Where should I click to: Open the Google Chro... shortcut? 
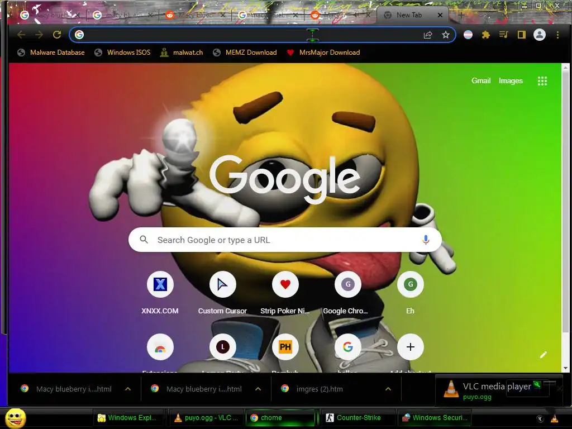pos(347,292)
